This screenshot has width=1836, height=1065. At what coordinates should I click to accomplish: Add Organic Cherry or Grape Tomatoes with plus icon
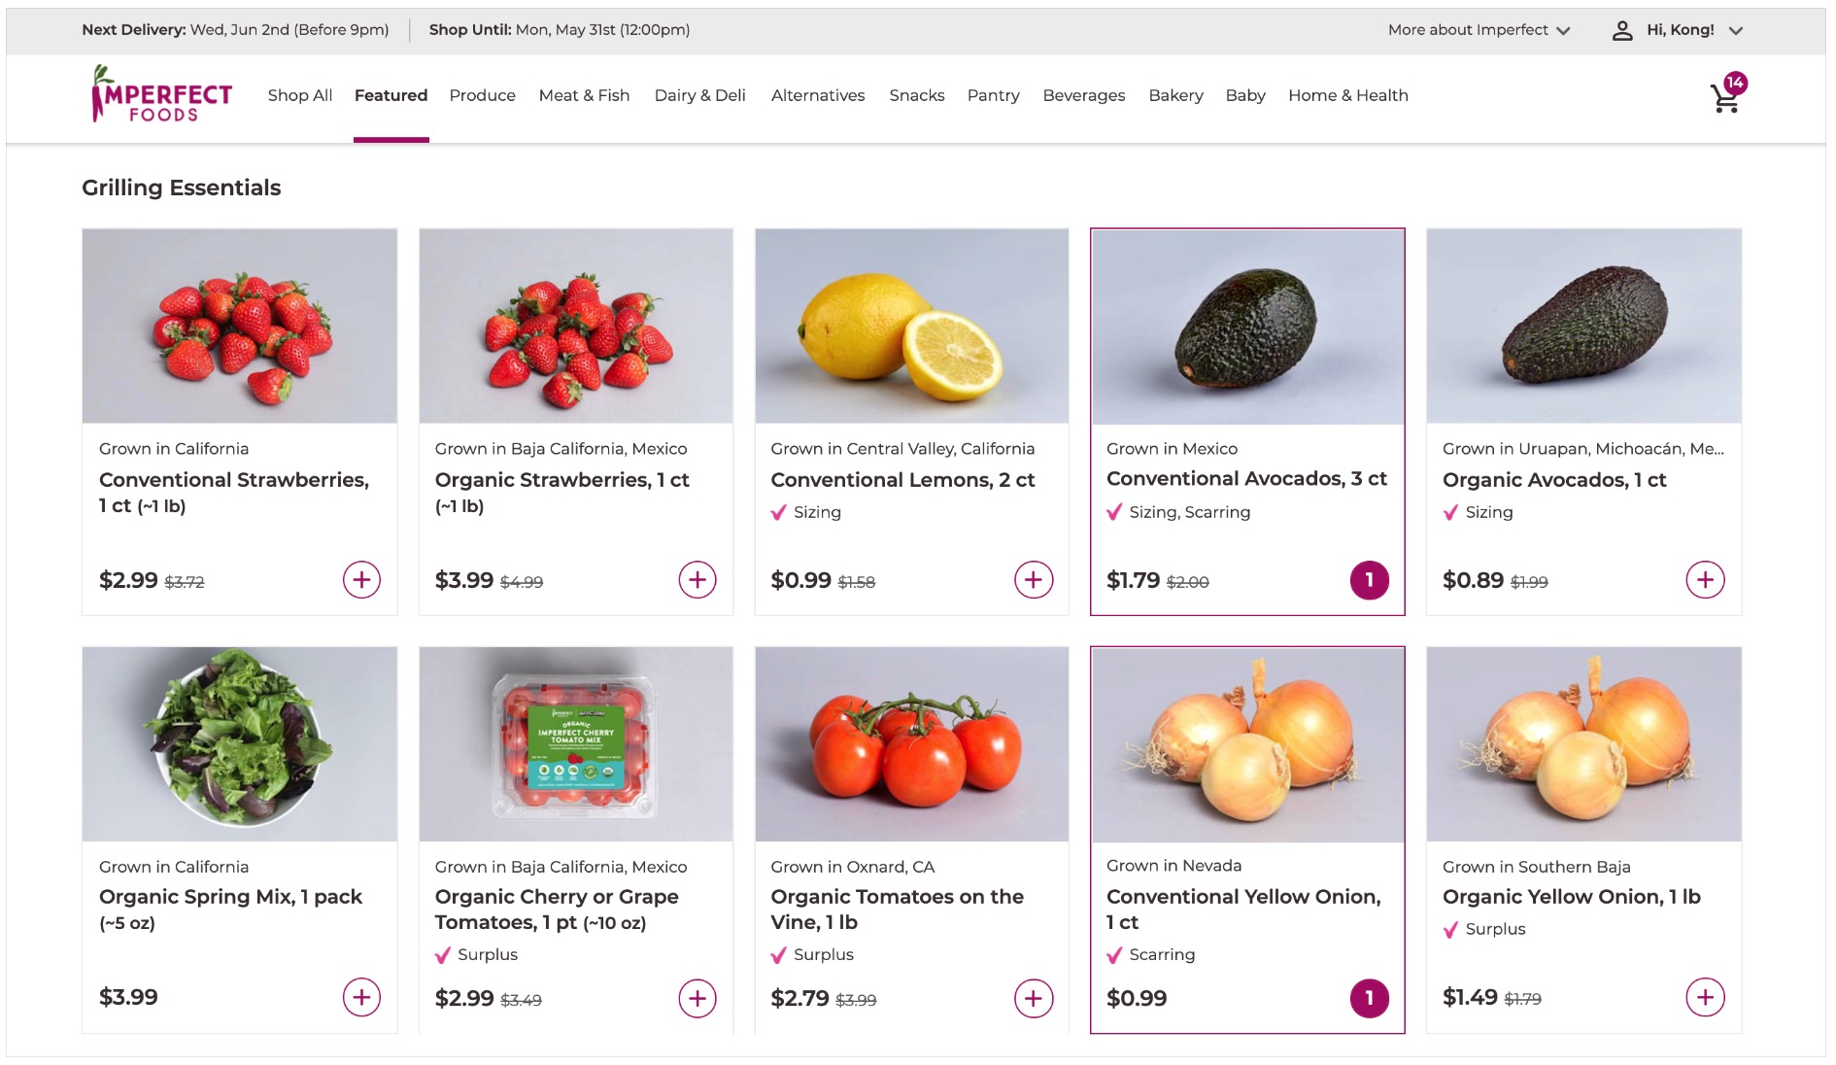tap(697, 997)
